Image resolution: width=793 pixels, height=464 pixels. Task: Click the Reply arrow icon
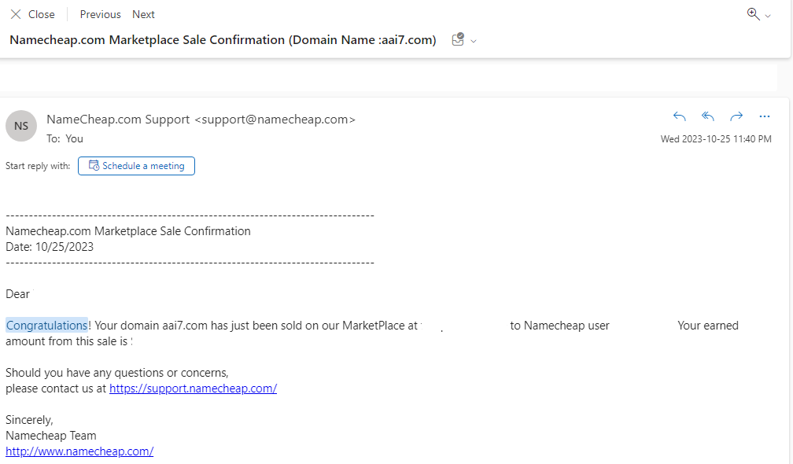[679, 116]
